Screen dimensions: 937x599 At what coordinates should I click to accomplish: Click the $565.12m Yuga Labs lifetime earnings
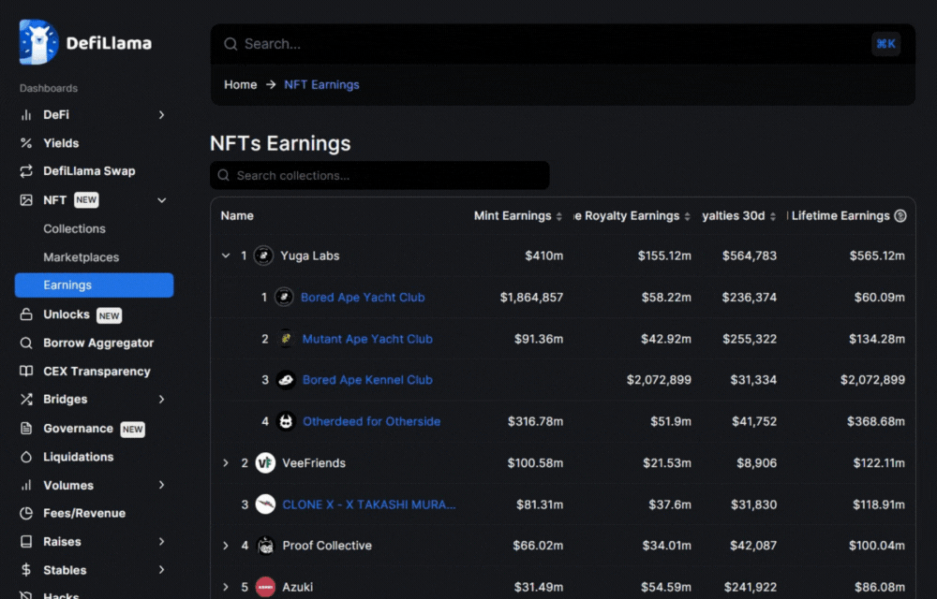[877, 256]
